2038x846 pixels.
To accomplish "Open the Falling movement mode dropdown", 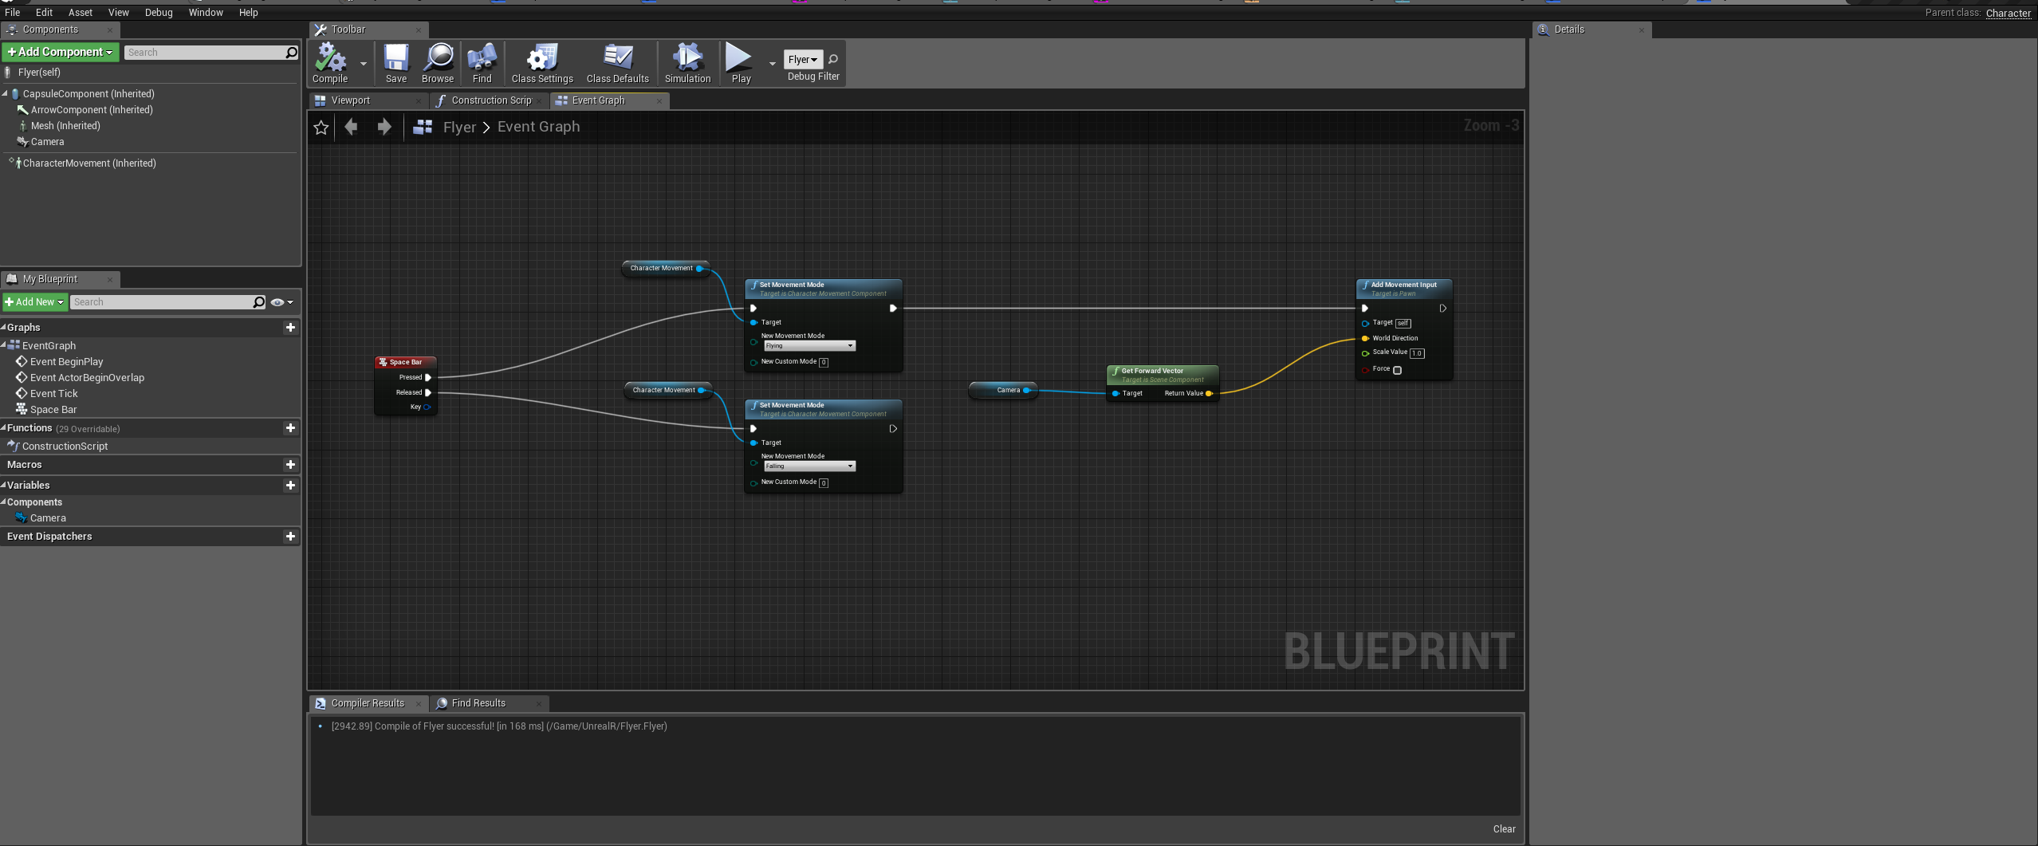I will click(x=851, y=466).
